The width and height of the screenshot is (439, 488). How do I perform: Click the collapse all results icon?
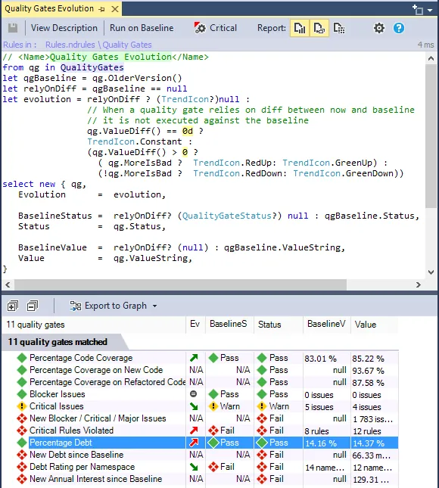(x=33, y=306)
